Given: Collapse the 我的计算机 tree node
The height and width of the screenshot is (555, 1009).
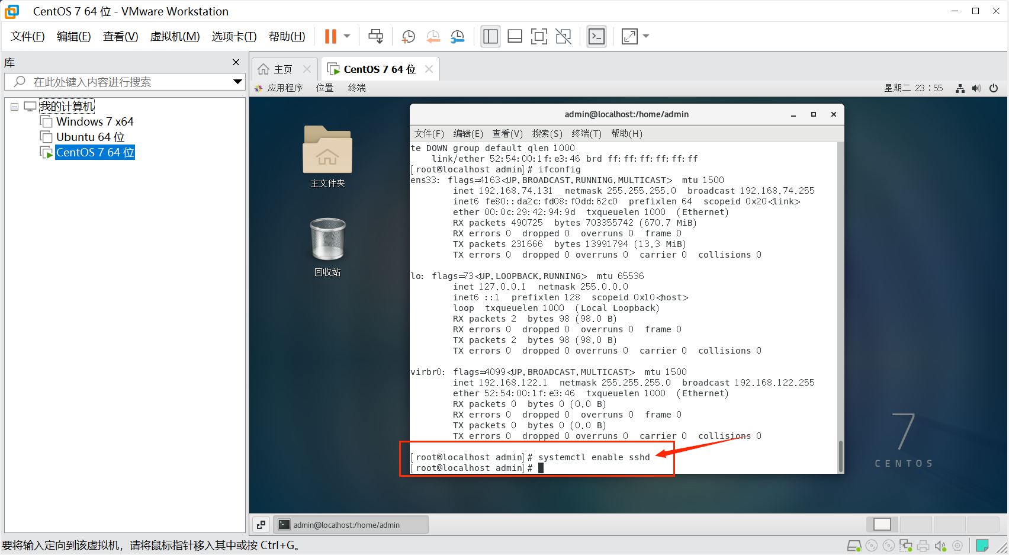Looking at the screenshot, I should coord(14,107).
